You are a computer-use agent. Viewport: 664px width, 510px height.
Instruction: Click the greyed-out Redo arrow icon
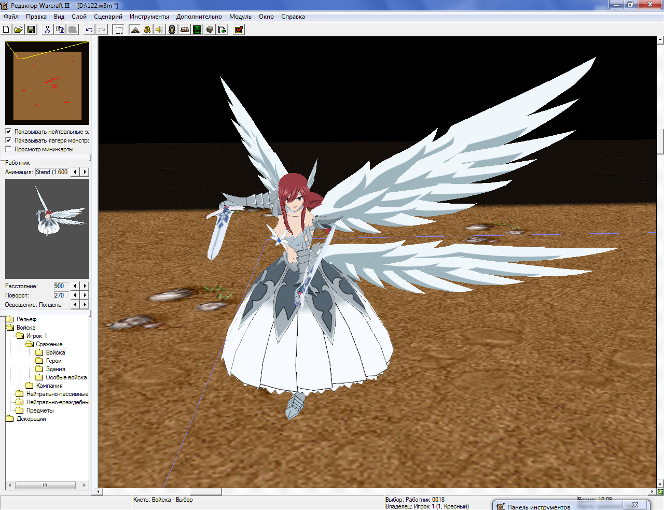tap(102, 30)
